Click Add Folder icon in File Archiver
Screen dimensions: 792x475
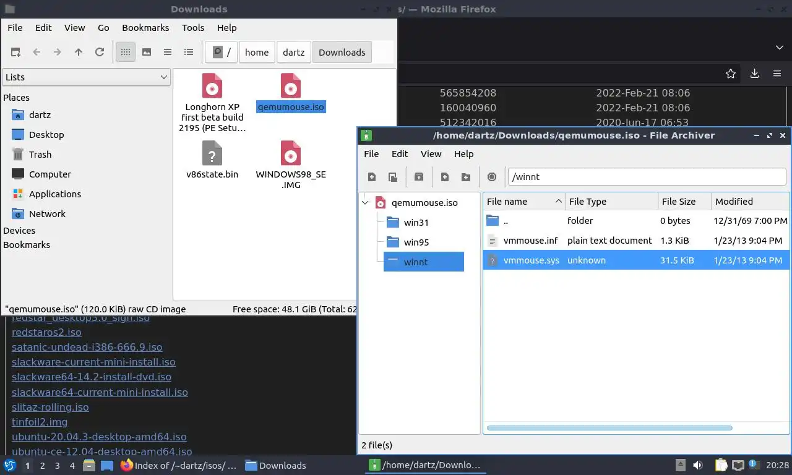pos(466,177)
